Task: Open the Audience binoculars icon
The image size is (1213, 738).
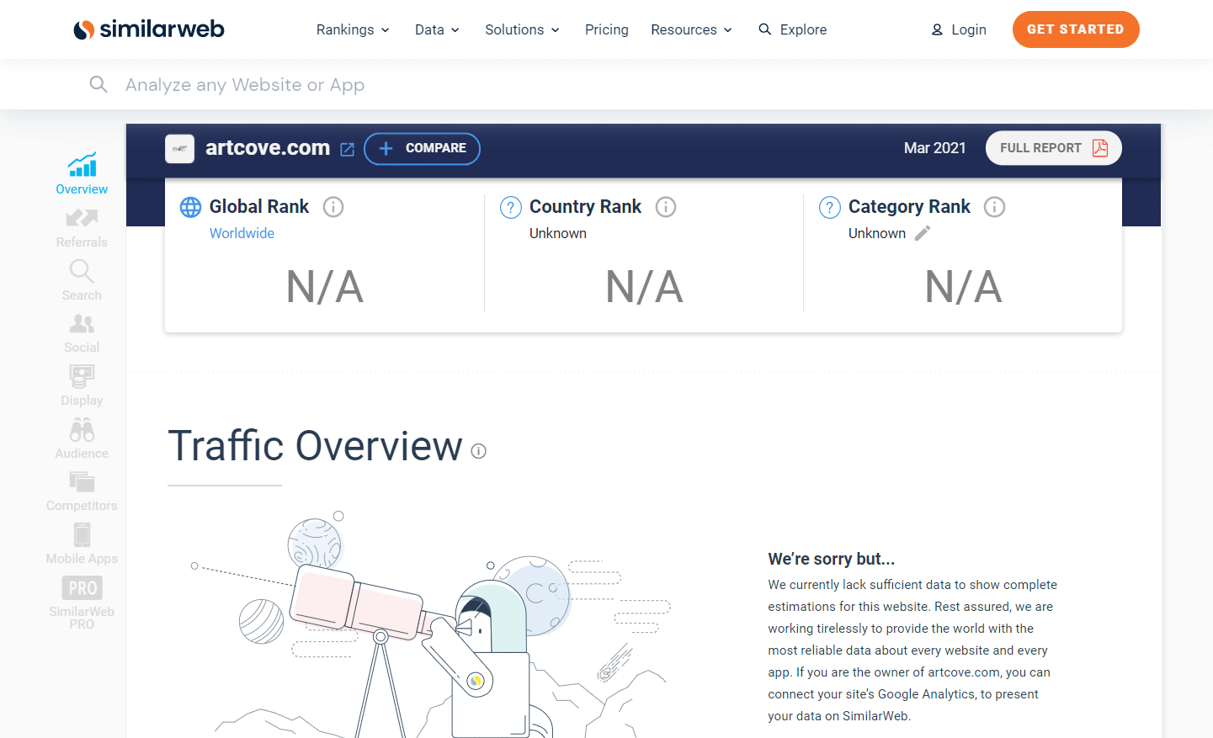Action: tap(81, 429)
